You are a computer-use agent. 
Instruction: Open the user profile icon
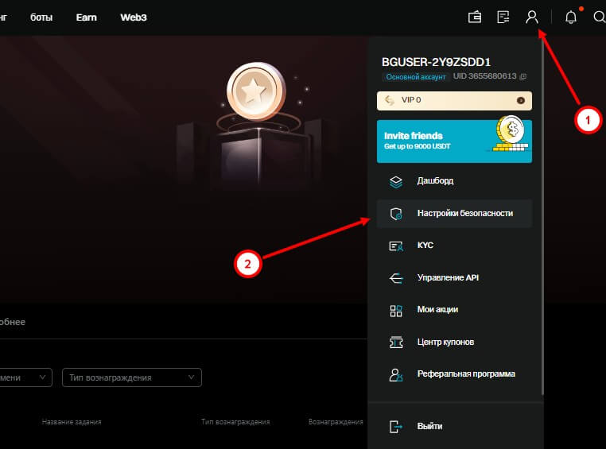532,17
